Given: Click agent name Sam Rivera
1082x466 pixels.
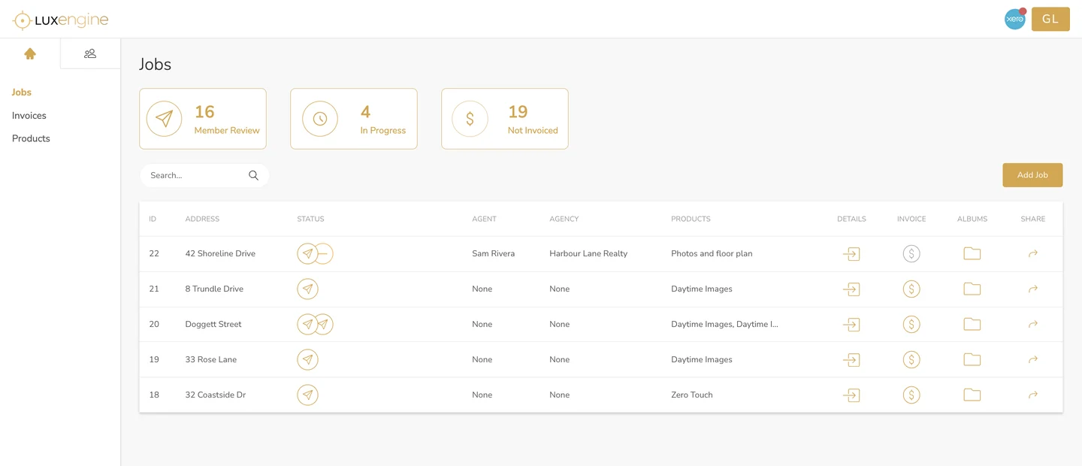Looking at the screenshot, I should 494,254.
